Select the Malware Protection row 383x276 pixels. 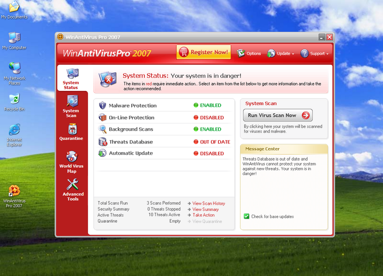[x=164, y=105]
